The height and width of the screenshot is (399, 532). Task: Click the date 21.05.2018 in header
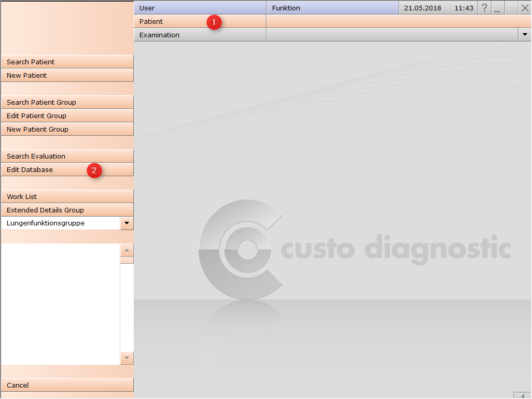tap(423, 8)
